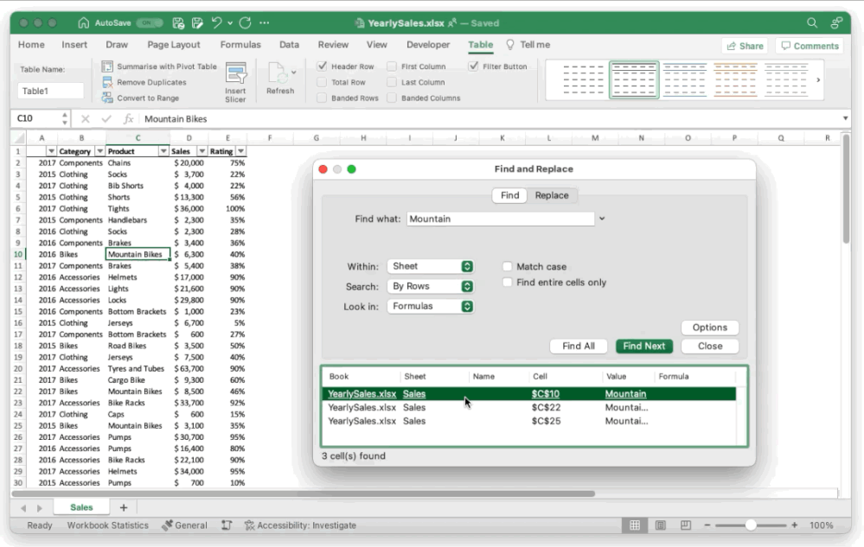
Task: Click the Share button
Action: click(745, 46)
